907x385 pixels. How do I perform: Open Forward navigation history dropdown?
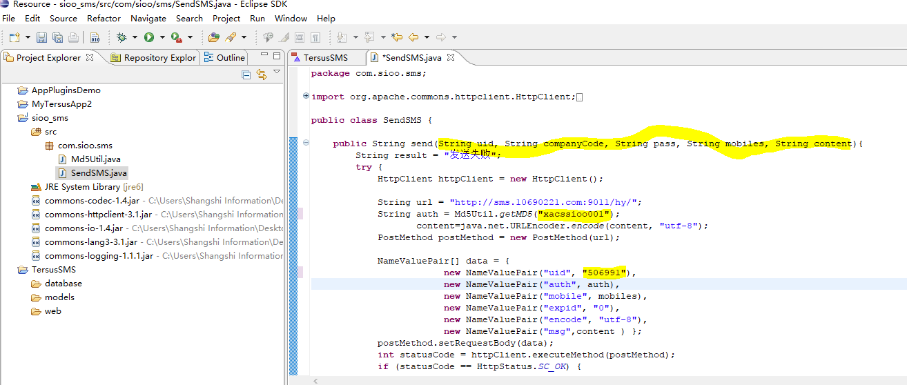pyautogui.click(x=454, y=37)
